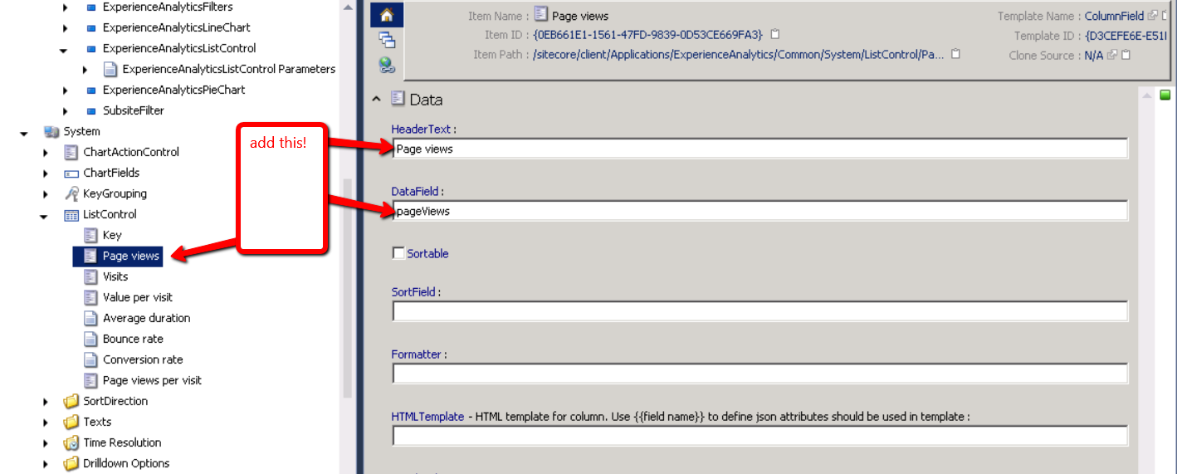Click the Item Path value

pyautogui.click(x=739, y=55)
